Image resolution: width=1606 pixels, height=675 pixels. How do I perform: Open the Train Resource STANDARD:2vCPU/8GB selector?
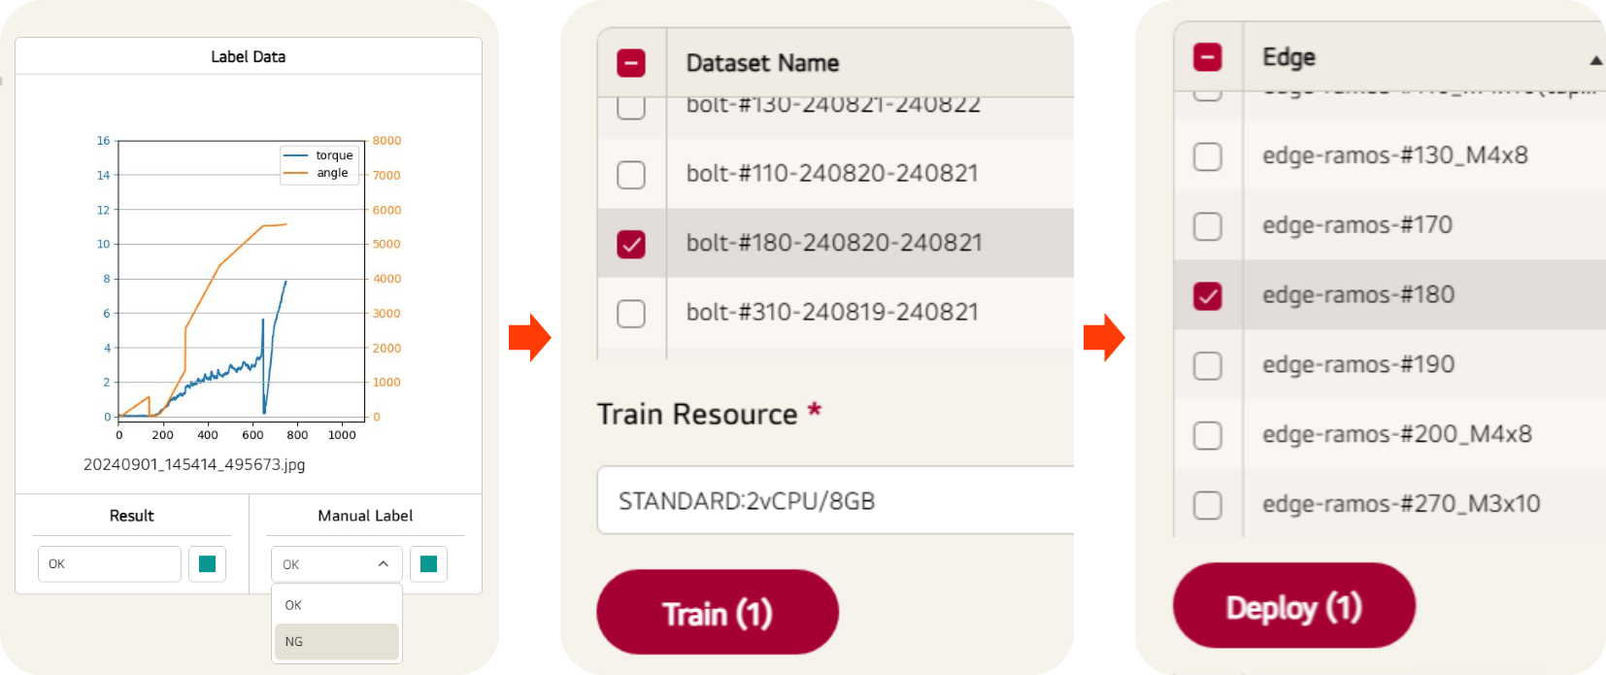[835, 500]
